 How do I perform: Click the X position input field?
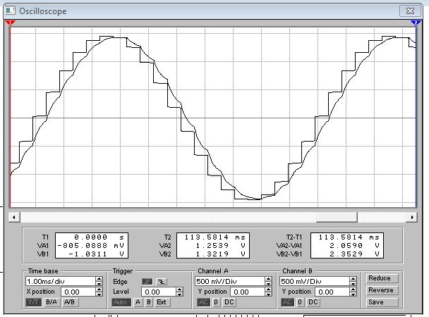click(x=78, y=292)
